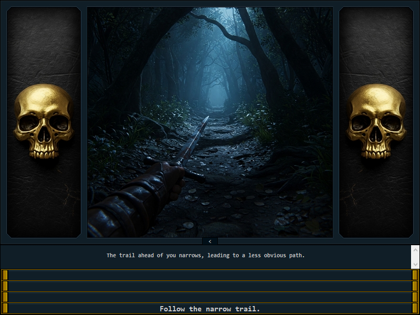Click the narration text about the narrowing trail
The image size is (420, 315).
click(206, 255)
